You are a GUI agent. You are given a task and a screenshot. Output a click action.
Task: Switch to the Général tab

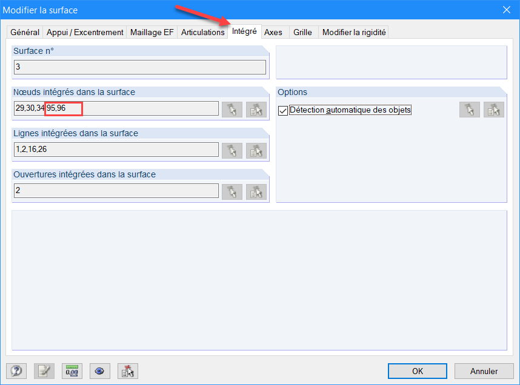coord(24,32)
